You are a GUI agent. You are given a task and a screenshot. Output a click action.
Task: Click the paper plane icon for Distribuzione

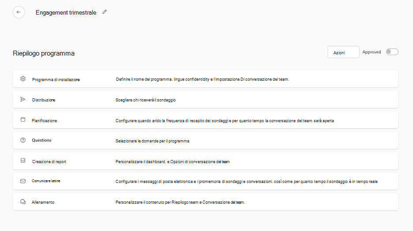(23, 99)
